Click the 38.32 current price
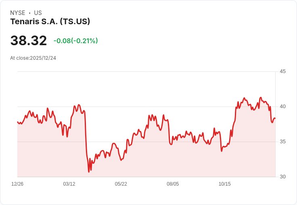297x205 pixels. tap(29, 41)
